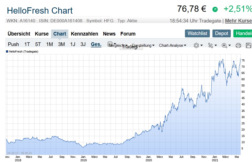Open the Tradegate exchange selector dropdown
Viewport: 252px width, 162px height.
[x=131, y=47]
